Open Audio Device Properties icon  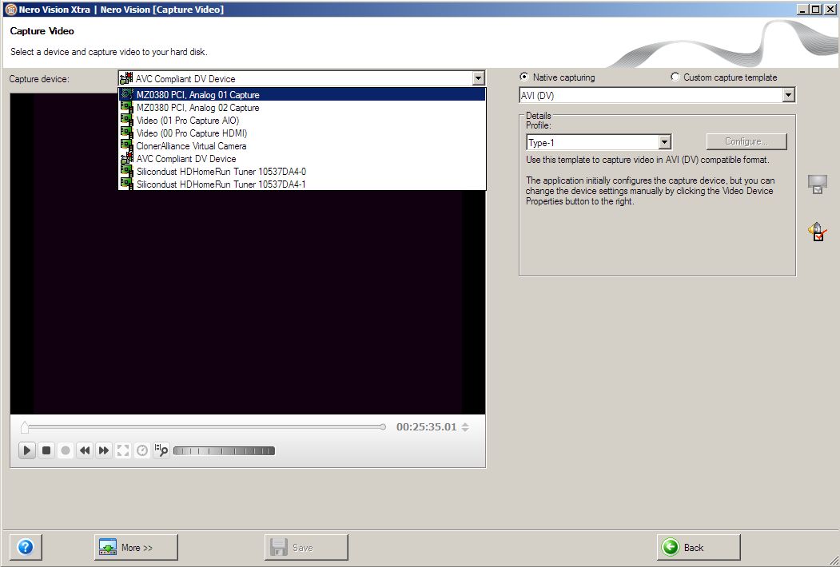coord(818,232)
